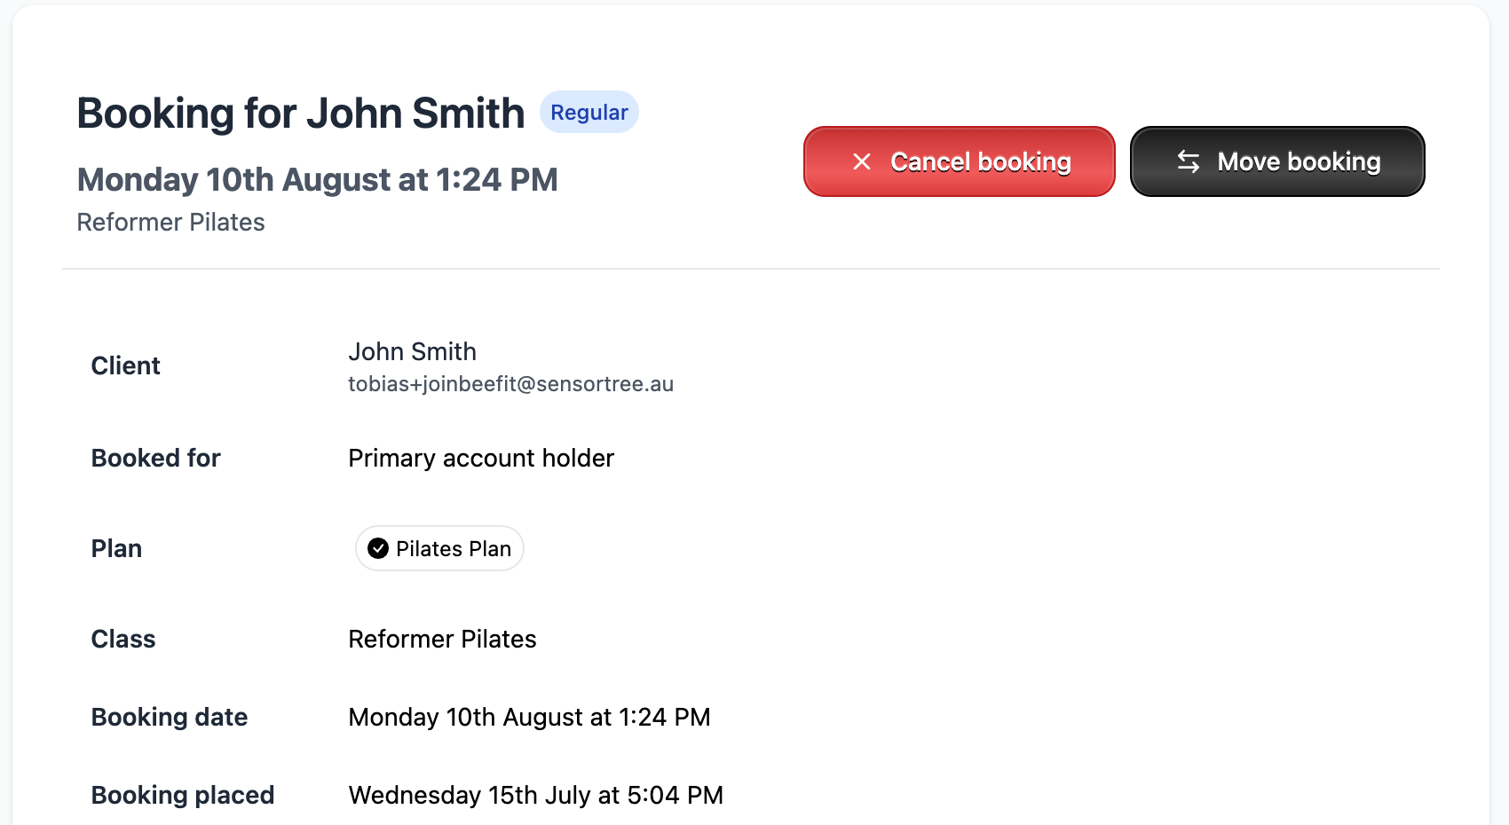The image size is (1509, 825).
Task: Click Reformer Pilates under the heading
Action: coord(171,222)
